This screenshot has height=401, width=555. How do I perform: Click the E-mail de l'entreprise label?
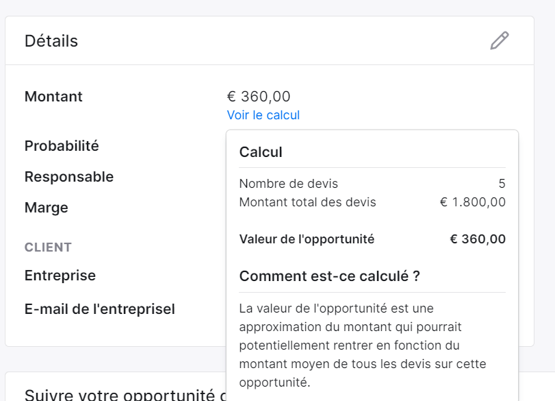[99, 309]
